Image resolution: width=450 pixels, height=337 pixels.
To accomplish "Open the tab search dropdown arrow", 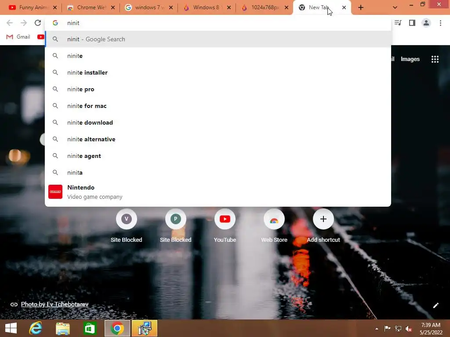I will click(395, 7).
